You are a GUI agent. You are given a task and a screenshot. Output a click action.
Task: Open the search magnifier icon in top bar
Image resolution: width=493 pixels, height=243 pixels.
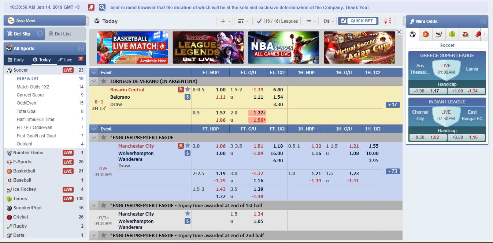(x=102, y=7)
